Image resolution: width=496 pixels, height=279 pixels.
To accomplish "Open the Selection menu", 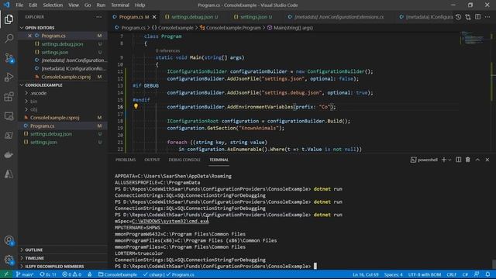I will 53,5.
